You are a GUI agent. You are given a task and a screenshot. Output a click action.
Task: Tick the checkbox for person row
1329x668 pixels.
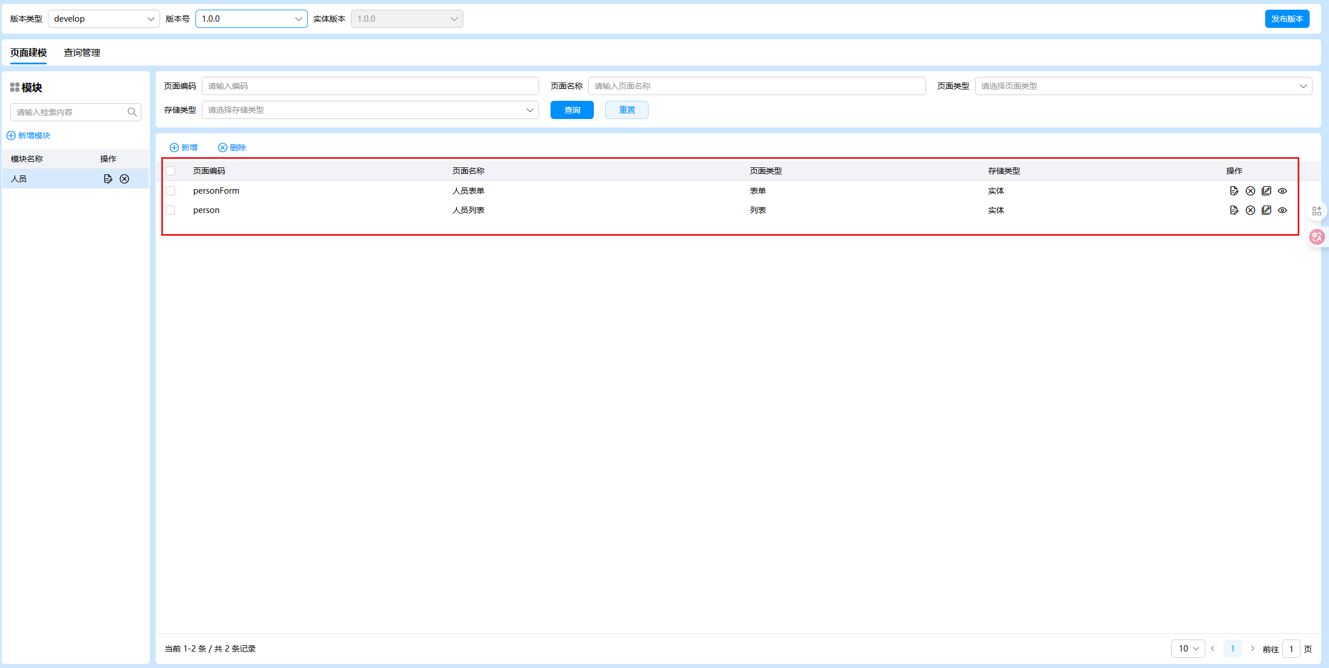click(x=170, y=210)
